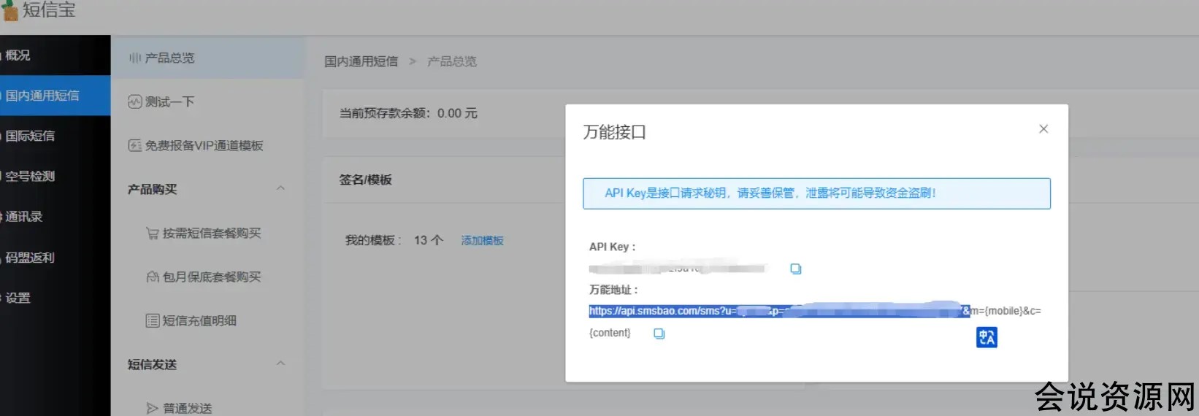
Task: Click the list icon beside 短信充值明细
Action: click(153, 320)
